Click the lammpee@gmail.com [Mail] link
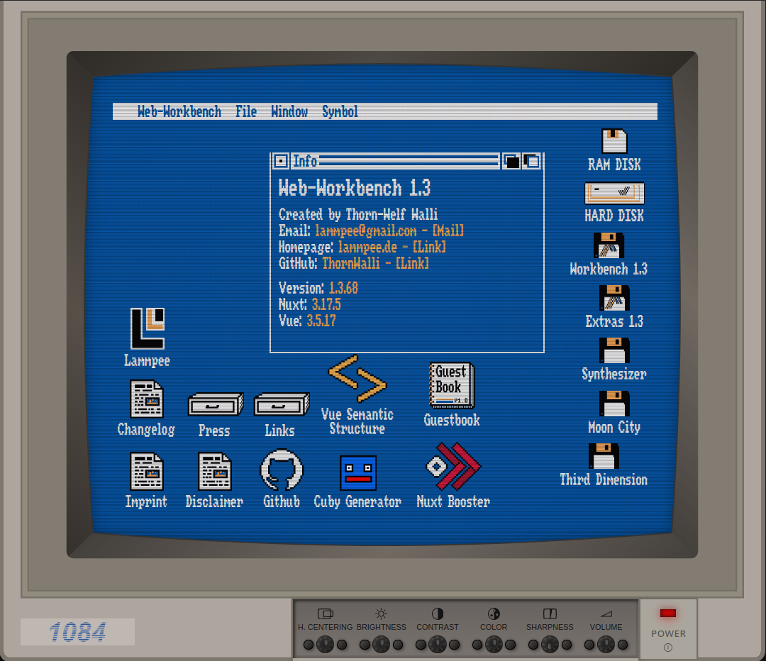Screen dimensions: 766x661 (389, 230)
